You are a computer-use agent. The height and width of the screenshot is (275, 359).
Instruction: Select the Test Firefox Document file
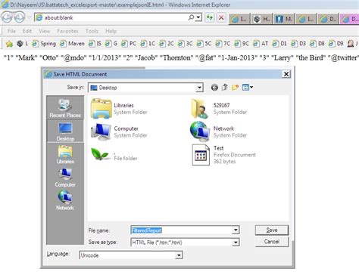(x=223, y=155)
